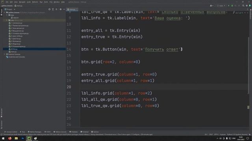Place cursor on empty line 20
The width and height of the screenshot is (252, 141).
coord(164,87)
